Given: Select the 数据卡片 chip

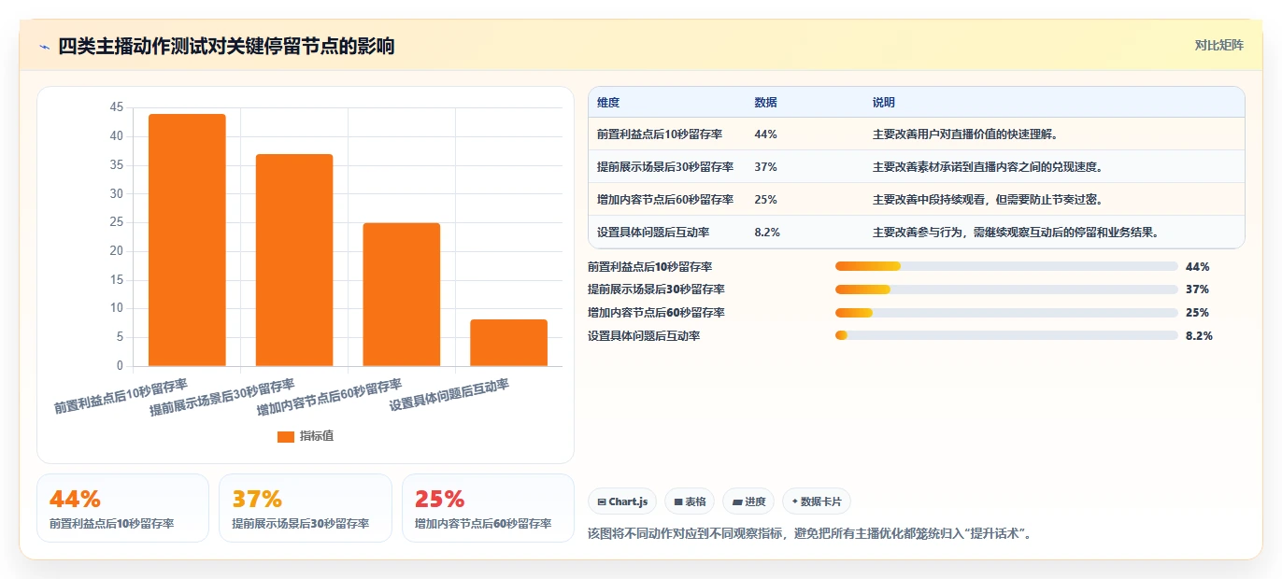Looking at the screenshot, I should click(817, 501).
